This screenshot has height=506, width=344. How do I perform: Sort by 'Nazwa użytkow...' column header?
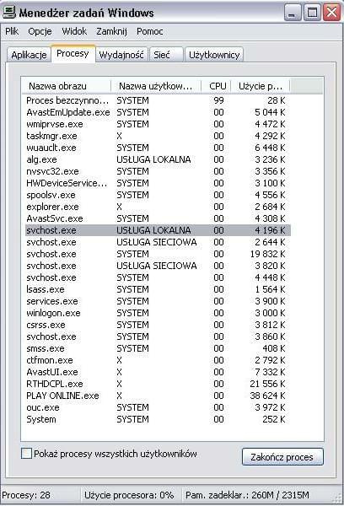point(156,86)
